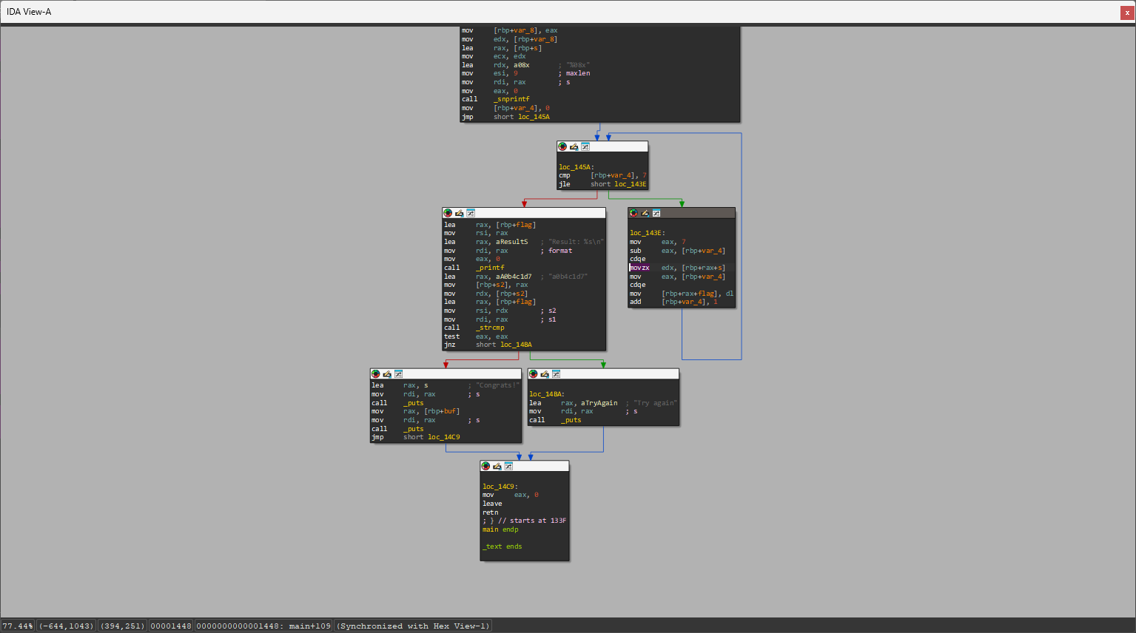Screen dimensions: 1136x633
Task: Open node color picker on the Congrats block
Action: 375,374
